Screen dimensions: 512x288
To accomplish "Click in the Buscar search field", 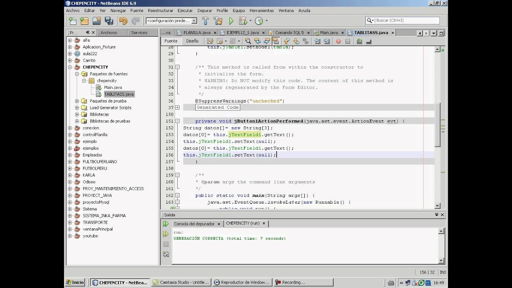I will point(406,20).
